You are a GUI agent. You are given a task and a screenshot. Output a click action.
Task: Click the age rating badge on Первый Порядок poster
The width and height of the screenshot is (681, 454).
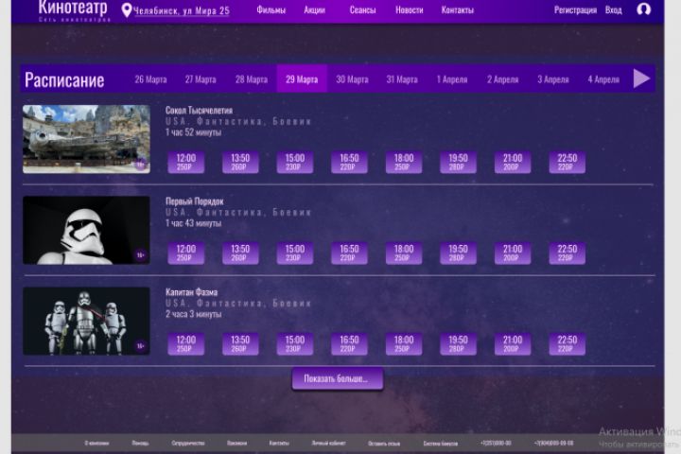click(x=140, y=255)
